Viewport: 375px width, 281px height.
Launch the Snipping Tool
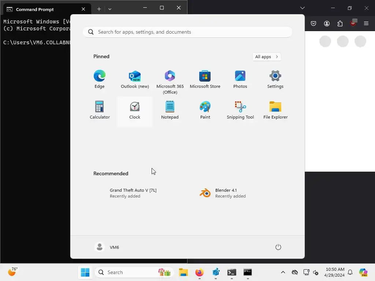pyautogui.click(x=240, y=110)
